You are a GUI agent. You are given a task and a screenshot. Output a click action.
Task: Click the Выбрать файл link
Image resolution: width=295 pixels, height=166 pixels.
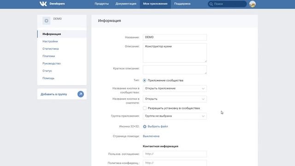click(x=158, y=126)
